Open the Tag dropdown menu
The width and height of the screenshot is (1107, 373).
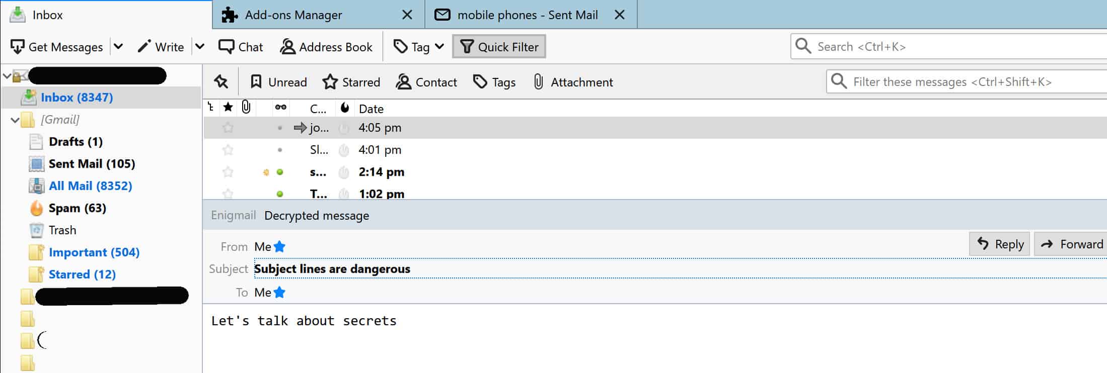(419, 47)
